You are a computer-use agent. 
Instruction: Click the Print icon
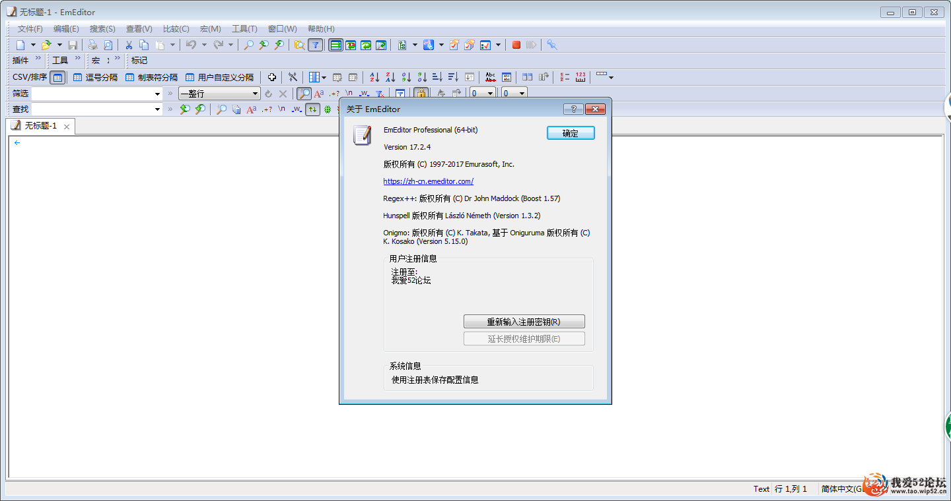[92, 45]
